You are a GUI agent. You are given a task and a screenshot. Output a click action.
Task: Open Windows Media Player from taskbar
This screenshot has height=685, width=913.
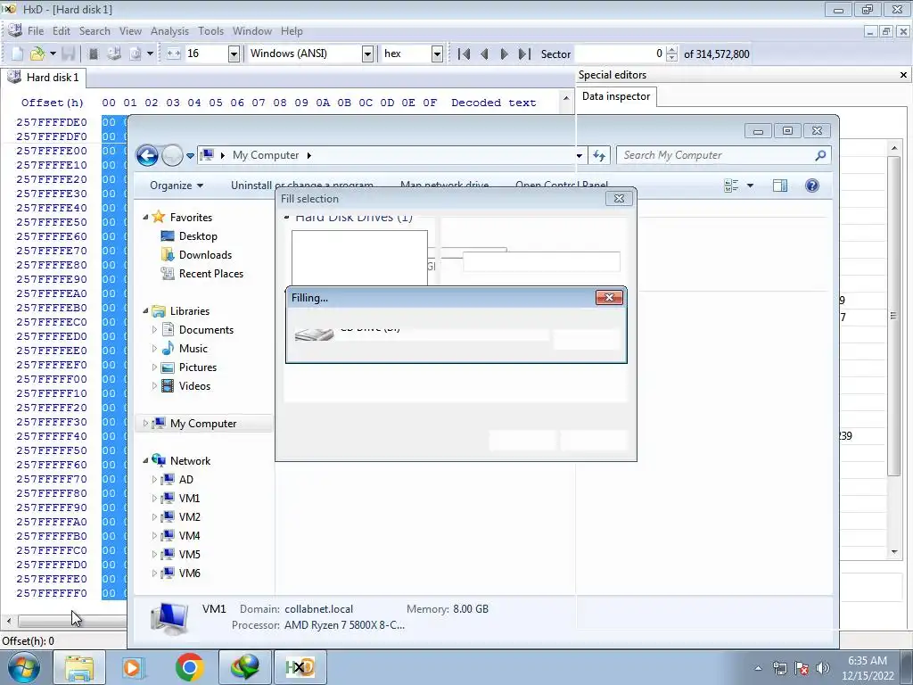tap(132, 667)
